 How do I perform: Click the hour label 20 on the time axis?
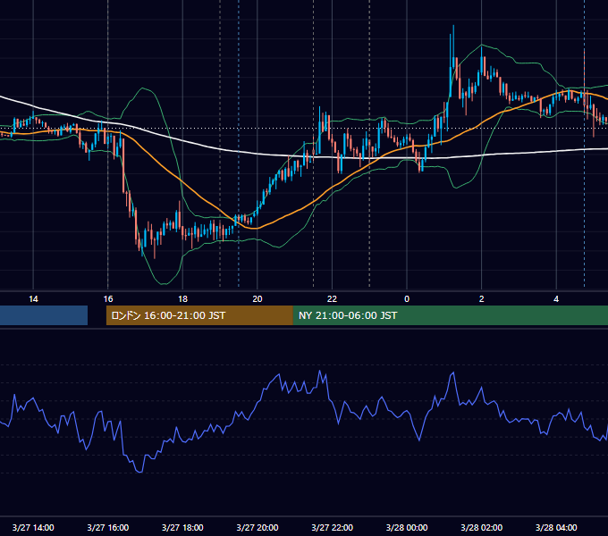[258, 299]
